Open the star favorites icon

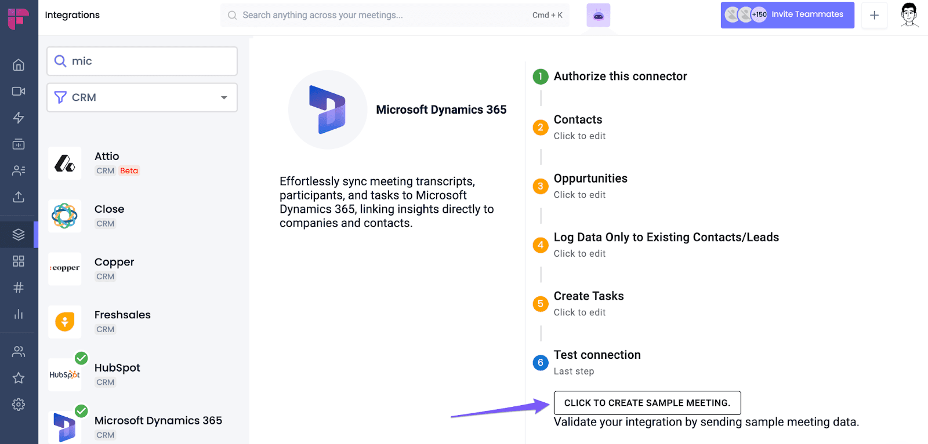coord(19,378)
